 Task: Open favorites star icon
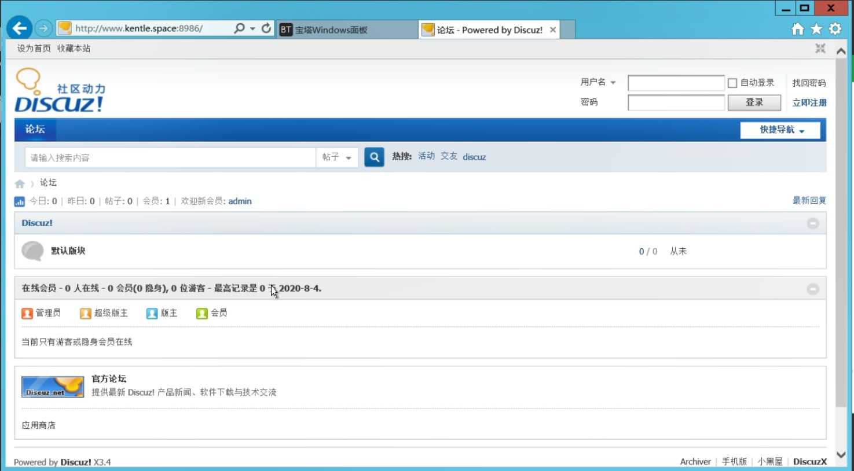(x=816, y=29)
